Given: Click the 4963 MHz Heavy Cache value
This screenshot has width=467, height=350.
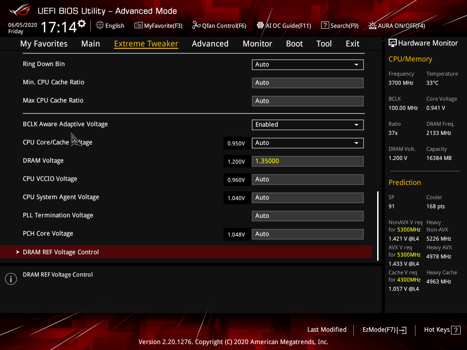Looking at the screenshot, I should tap(438, 282).
